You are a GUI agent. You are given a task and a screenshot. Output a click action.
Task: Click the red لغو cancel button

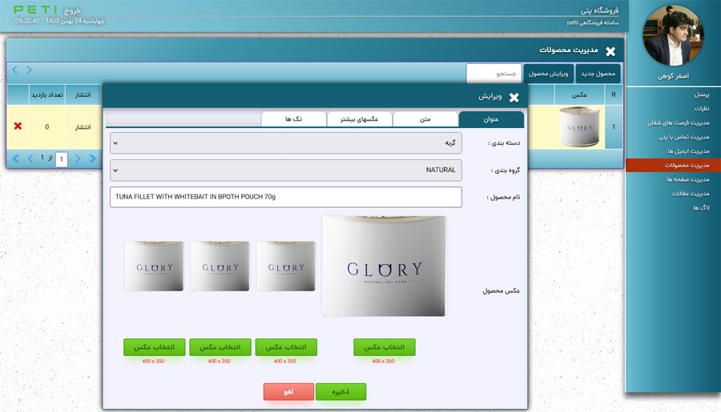click(288, 392)
